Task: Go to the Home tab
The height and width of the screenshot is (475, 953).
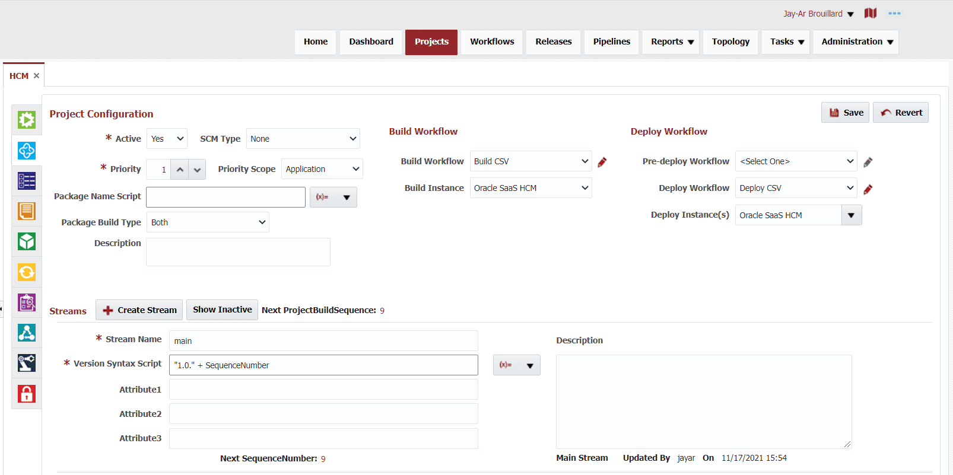Action: [x=316, y=42]
